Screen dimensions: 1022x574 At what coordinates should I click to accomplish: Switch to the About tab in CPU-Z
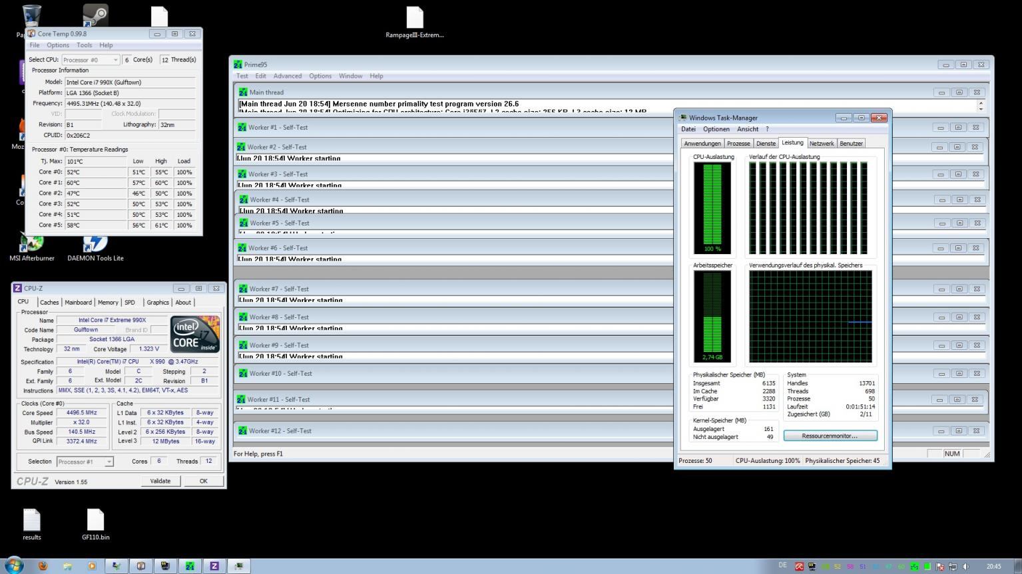[x=183, y=302]
